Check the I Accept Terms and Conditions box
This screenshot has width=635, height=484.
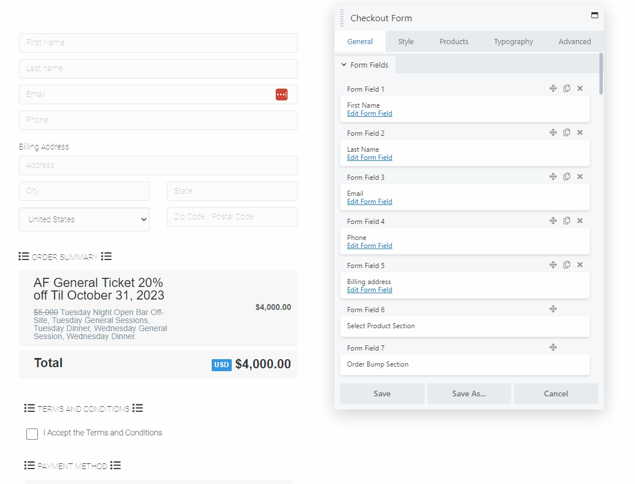tap(32, 434)
